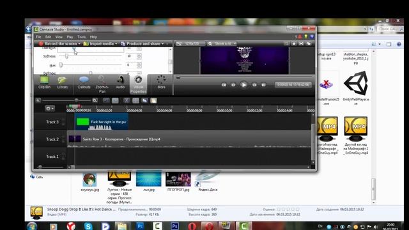Click the third preview toolbar icon with arrows

301,43
